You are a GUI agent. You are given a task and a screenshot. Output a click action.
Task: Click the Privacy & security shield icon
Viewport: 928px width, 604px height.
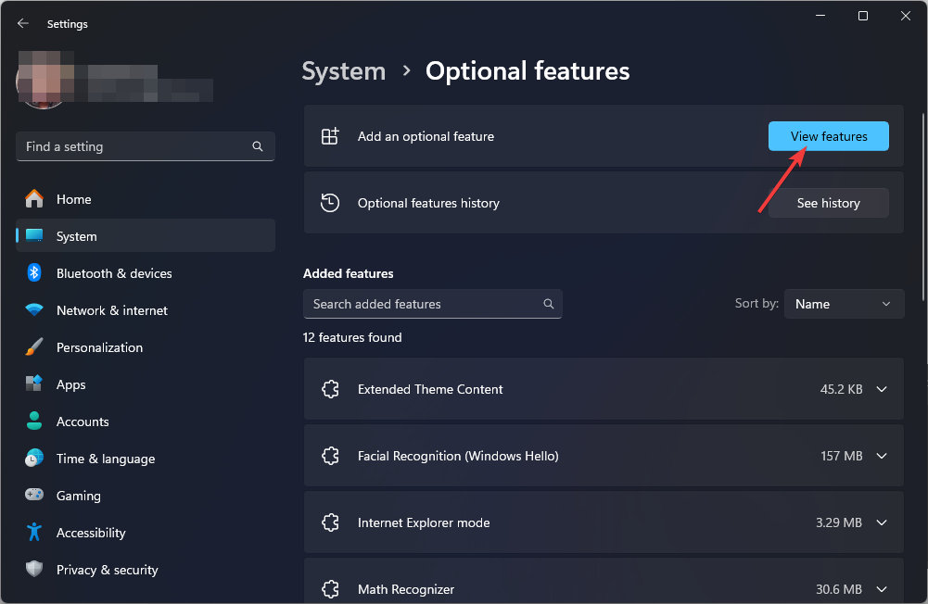click(34, 570)
